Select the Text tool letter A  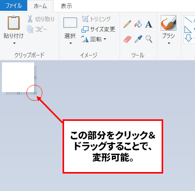[x=149, y=24]
